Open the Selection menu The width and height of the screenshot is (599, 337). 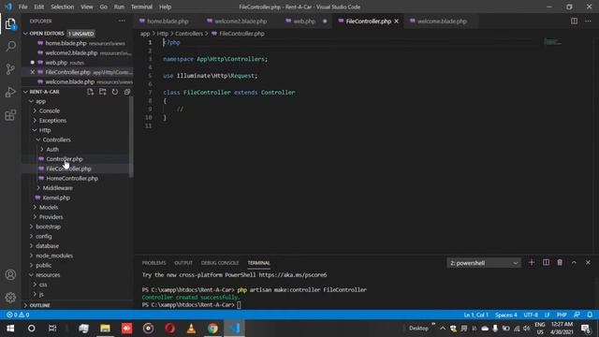(x=63, y=7)
